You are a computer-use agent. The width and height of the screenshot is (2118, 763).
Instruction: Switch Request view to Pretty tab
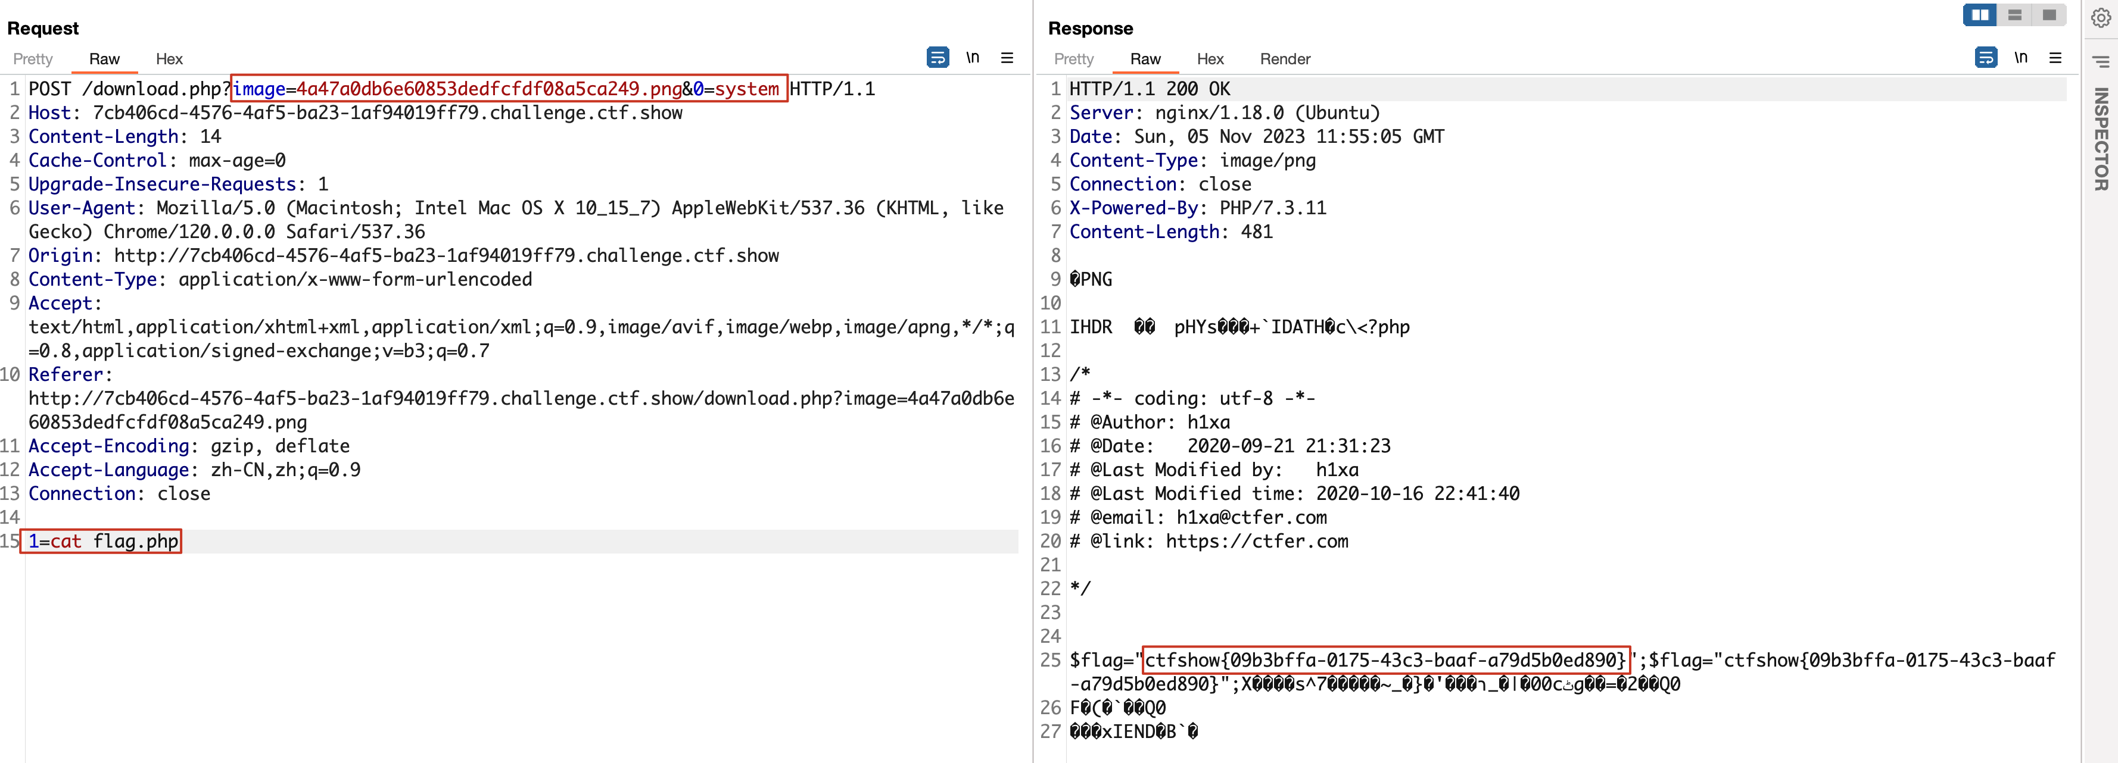tap(33, 59)
